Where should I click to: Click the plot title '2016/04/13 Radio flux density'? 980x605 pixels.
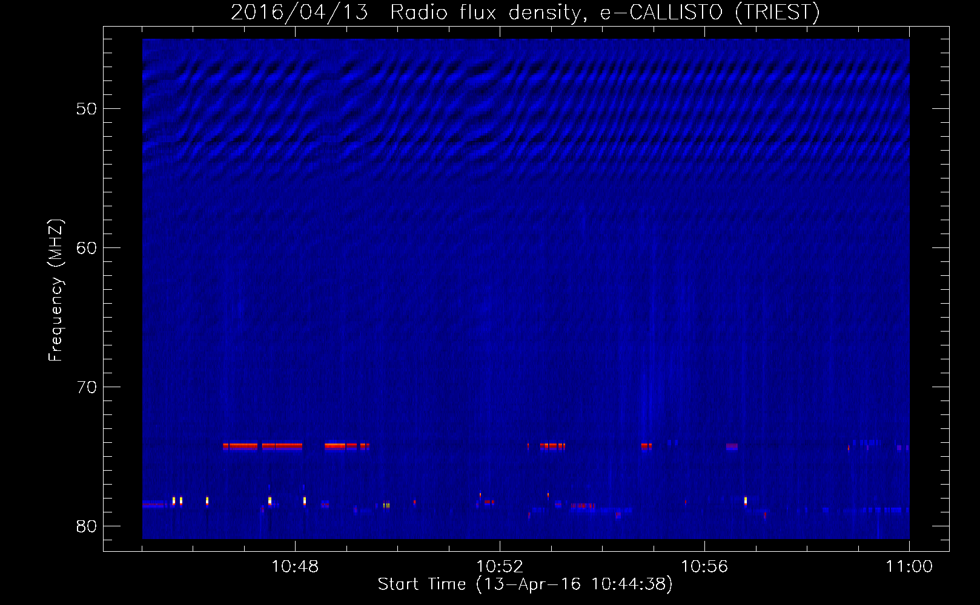pyautogui.click(x=525, y=12)
